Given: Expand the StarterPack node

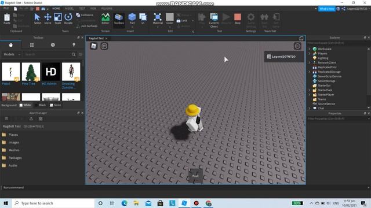Looking at the screenshot, I should 309,90.
